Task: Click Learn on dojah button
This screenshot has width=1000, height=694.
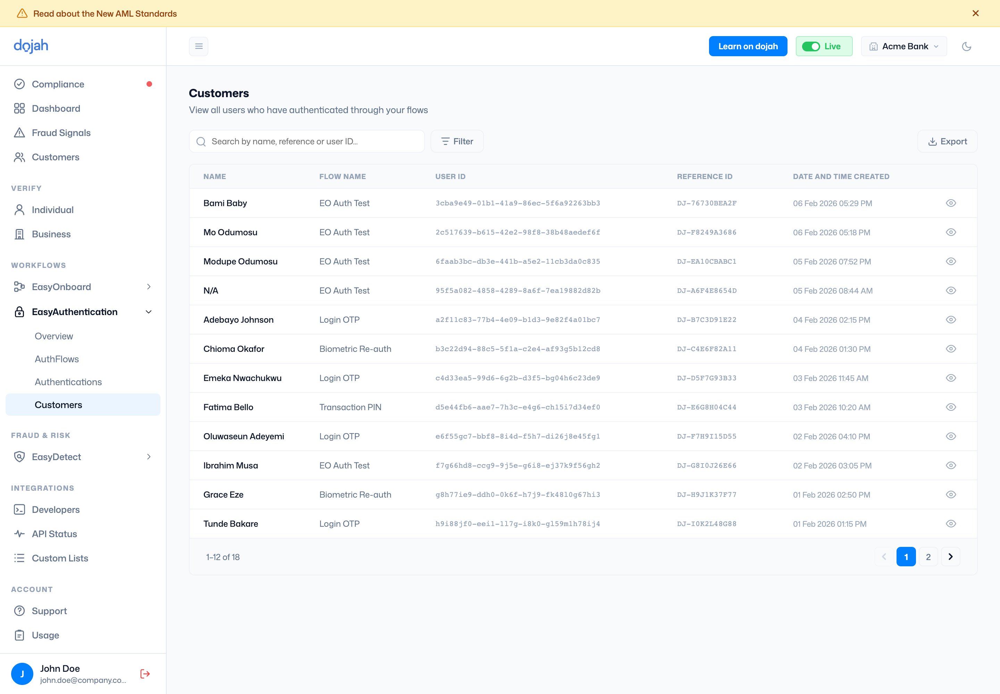Action: pos(748,46)
